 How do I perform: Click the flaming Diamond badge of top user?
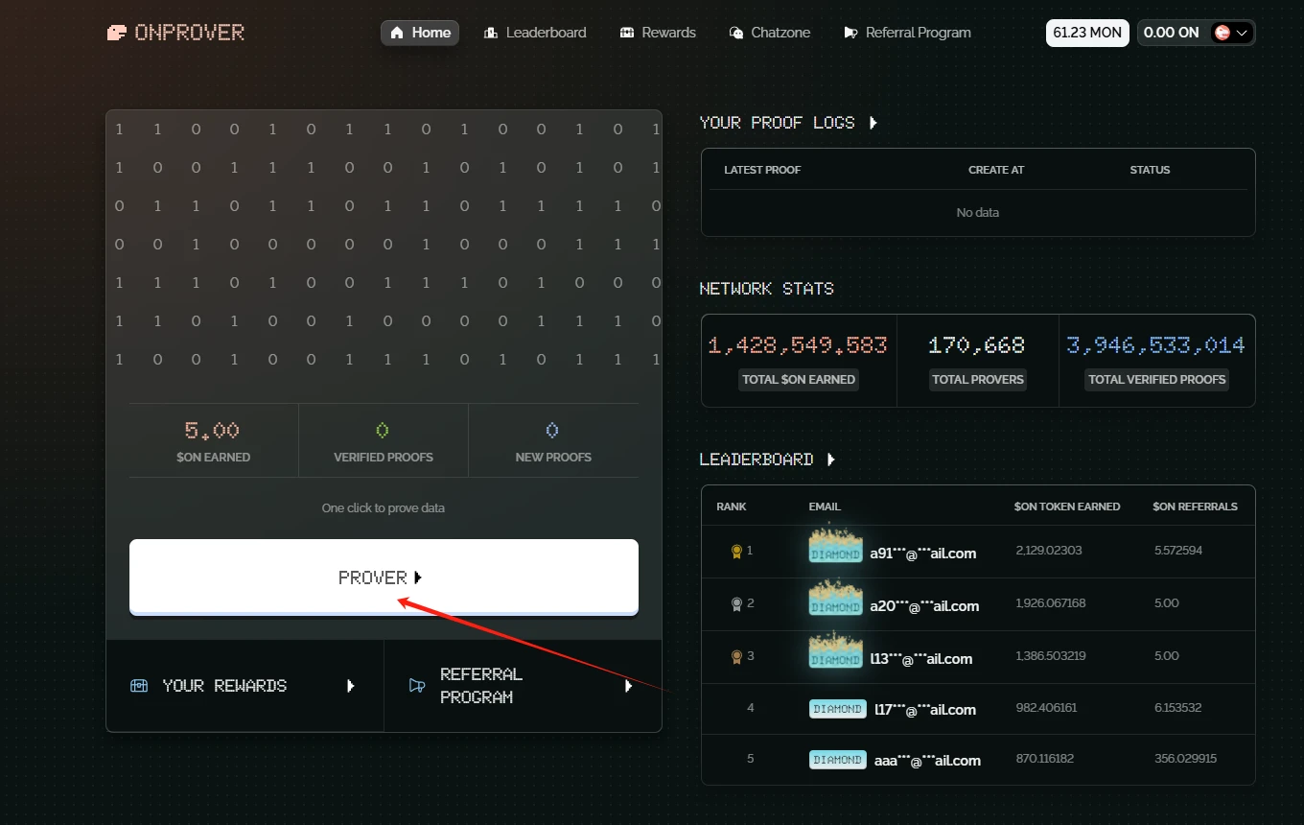(x=835, y=546)
